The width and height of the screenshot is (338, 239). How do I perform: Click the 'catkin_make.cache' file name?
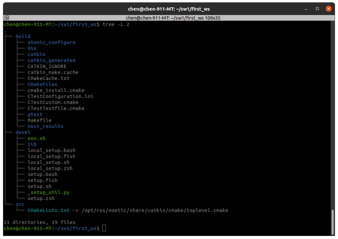point(53,72)
